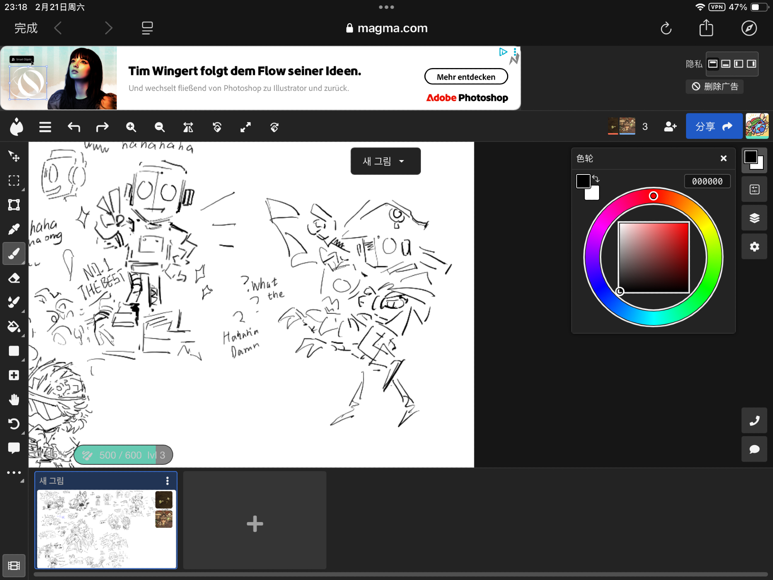Click the Undo arrow in top toolbar
The image size is (773, 580).
point(74,127)
